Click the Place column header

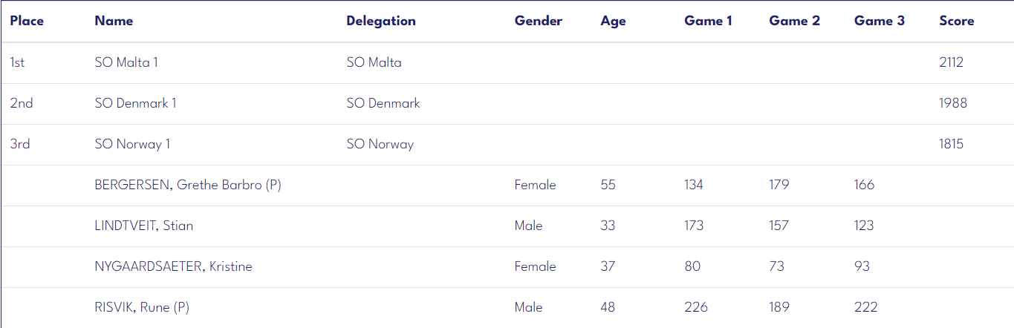27,21
